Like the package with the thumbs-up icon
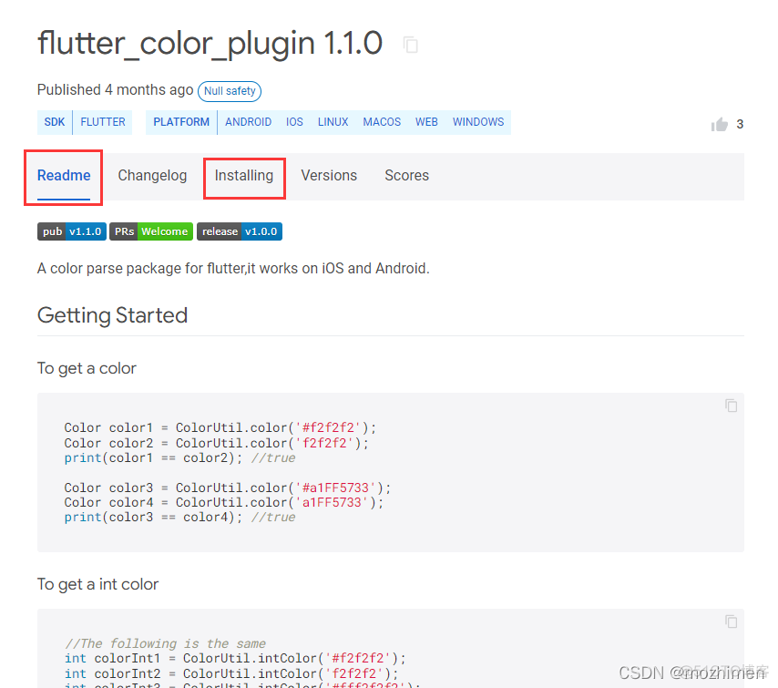 (719, 124)
